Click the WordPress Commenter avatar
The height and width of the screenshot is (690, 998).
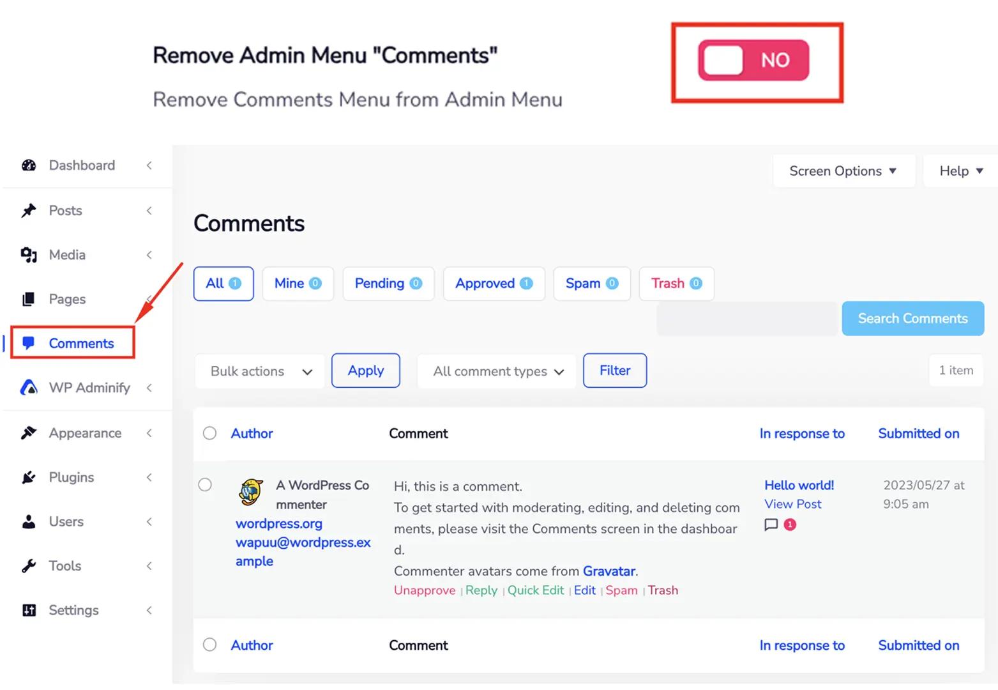pos(251,492)
